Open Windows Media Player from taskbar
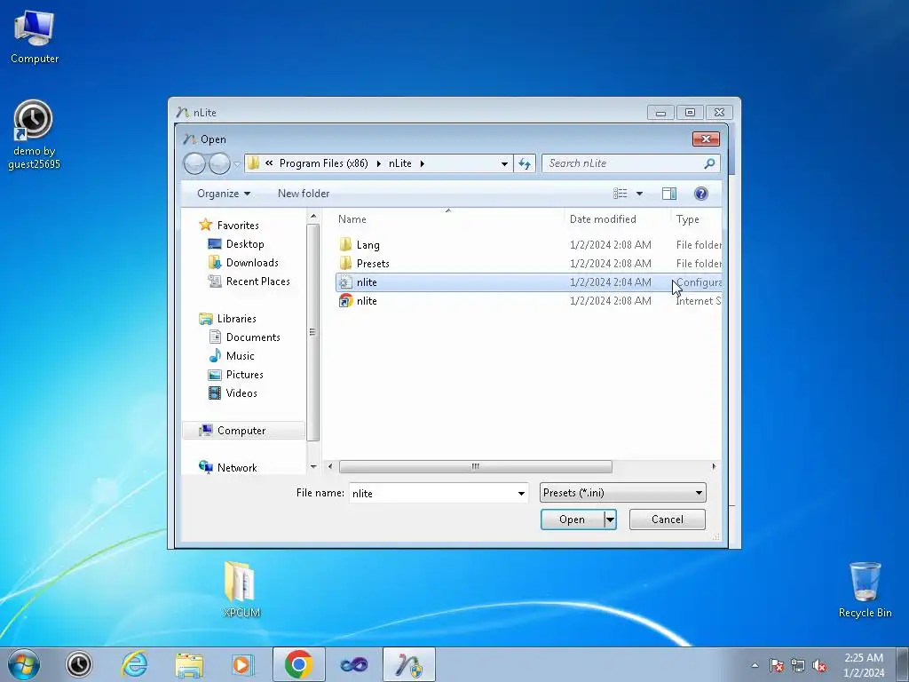The width and height of the screenshot is (909, 682). pyautogui.click(x=242, y=664)
